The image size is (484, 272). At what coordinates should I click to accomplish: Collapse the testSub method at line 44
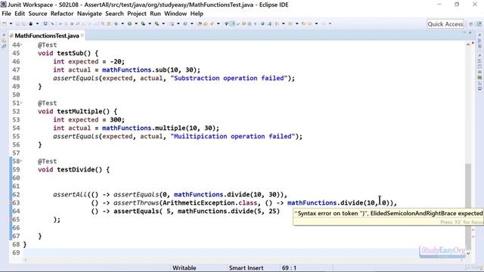point(21,45)
